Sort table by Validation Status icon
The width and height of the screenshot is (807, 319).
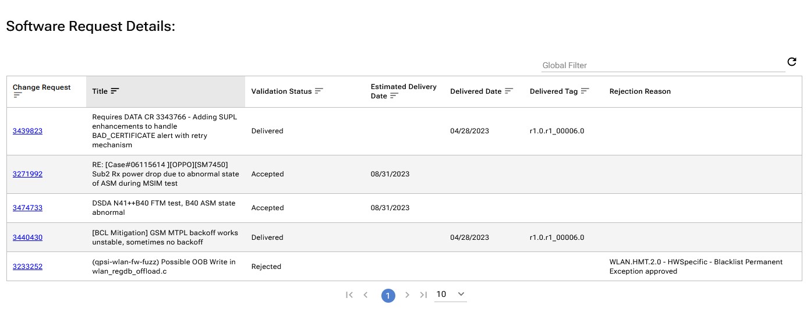point(318,91)
